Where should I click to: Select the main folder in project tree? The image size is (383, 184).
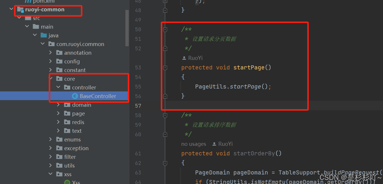click(x=47, y=26)
